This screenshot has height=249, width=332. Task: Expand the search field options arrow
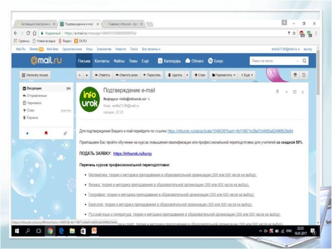click(x=298, y=61)
